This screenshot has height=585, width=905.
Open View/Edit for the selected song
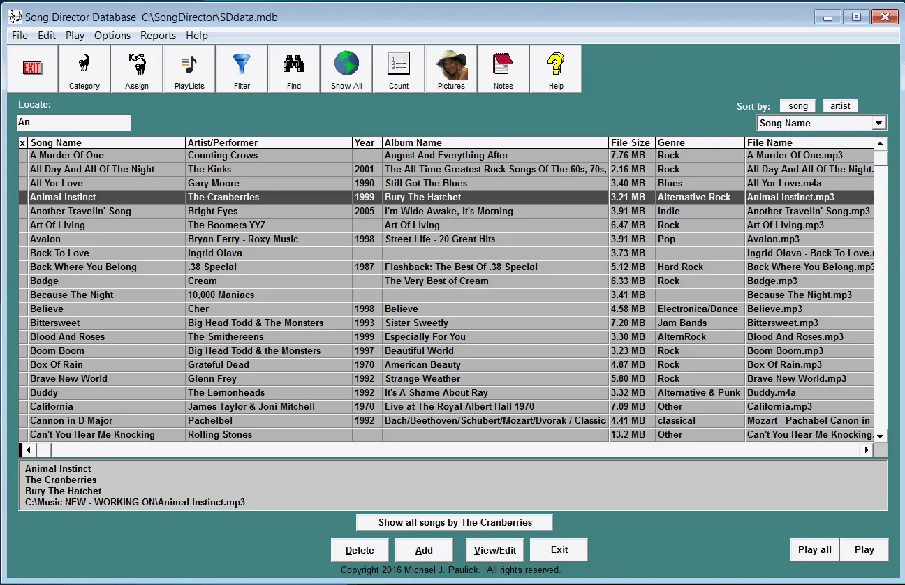click(x=494, y=549)
